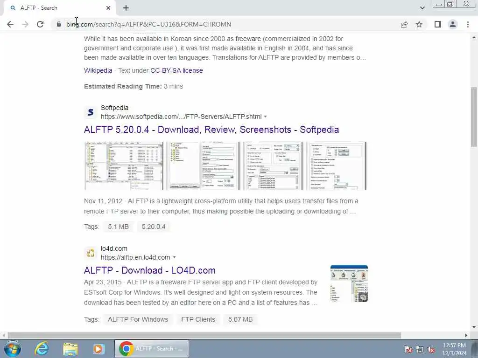Launch Internet Explorer from taskbar
The height and width of the screenshot is (358, 478).
pyautogui.click(x=42, y=349)
